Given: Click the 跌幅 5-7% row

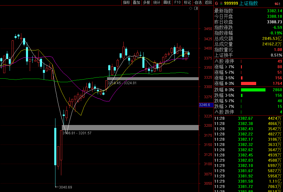Looking at the screenshot, I should point(248,101).
